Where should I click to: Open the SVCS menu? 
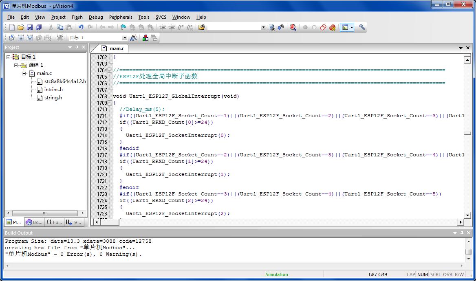coord(161,17)
